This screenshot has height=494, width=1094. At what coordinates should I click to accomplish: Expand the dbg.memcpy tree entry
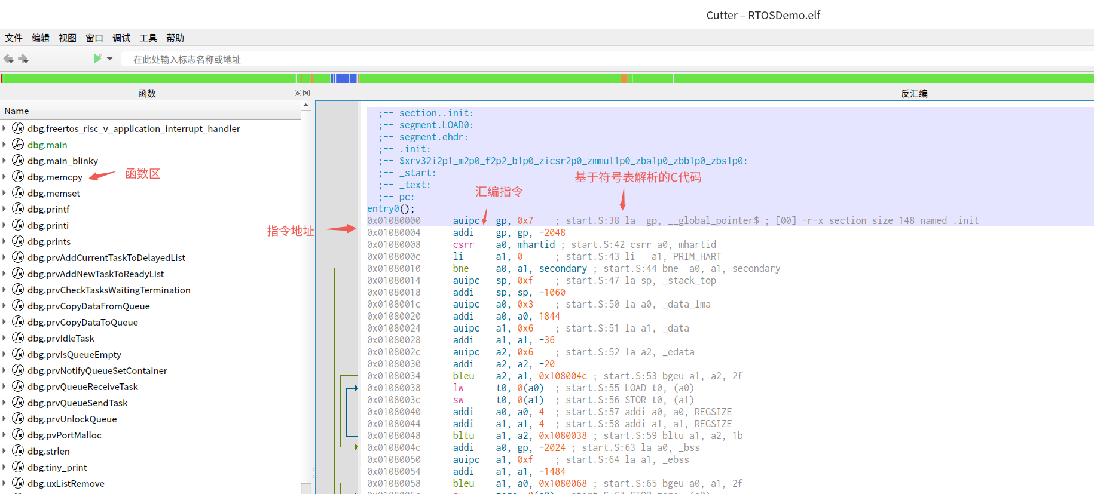[x=5, y=177]
